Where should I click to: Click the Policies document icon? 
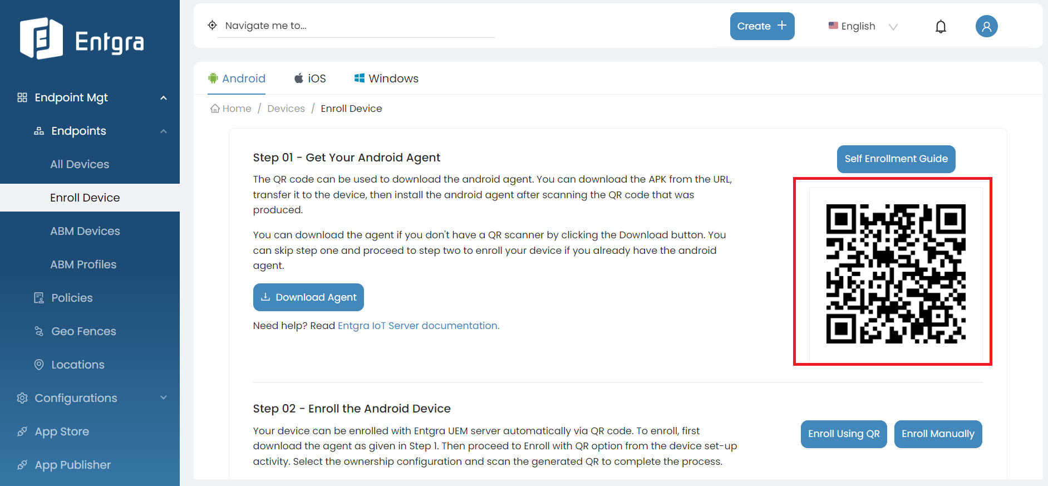pyautogui.click(x=39, y=298)
